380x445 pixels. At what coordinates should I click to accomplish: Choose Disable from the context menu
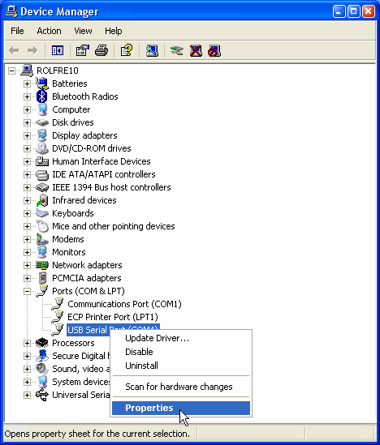tap(181, 352)
